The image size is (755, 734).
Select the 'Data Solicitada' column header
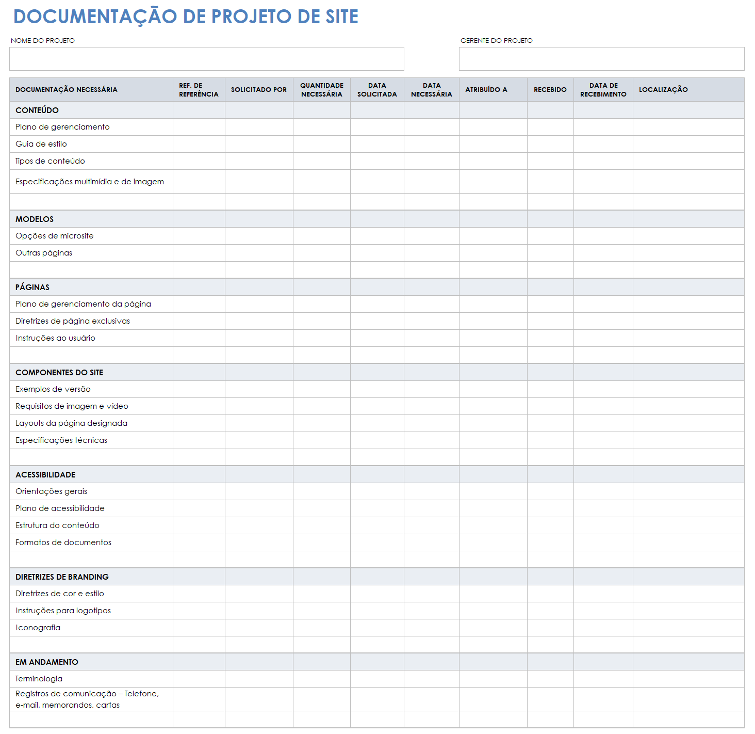(x=377, y=90)
